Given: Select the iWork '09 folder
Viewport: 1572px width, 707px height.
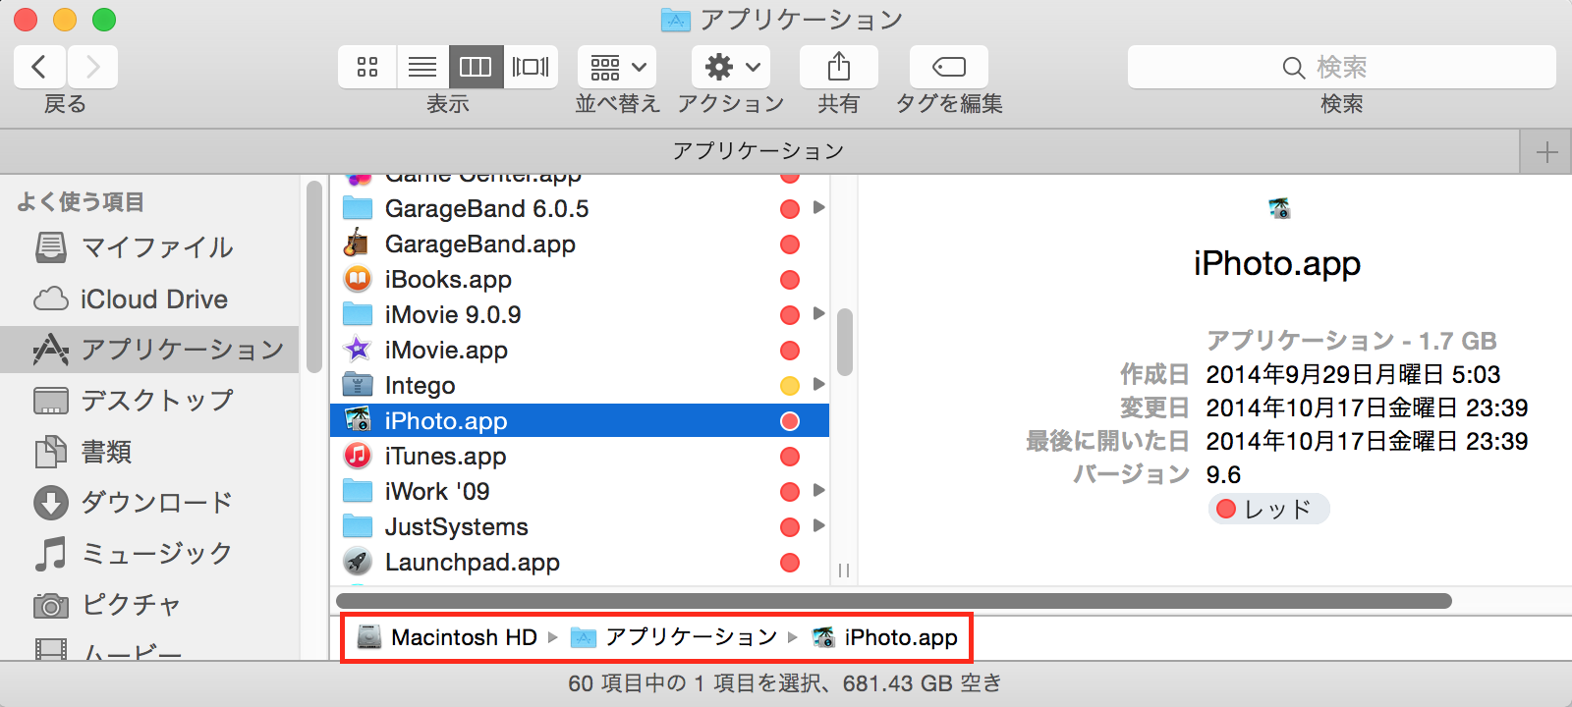Looking at the screenshot, I should (x=580, y=491).
